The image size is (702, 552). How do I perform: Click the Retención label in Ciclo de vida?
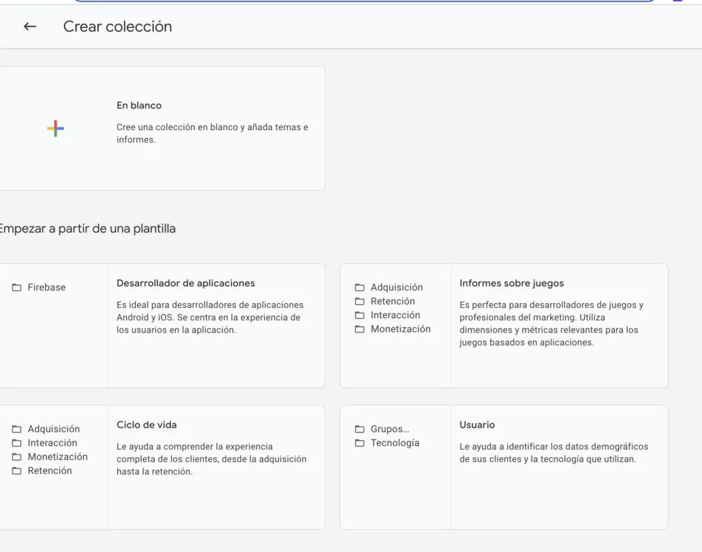pyautogui.click(x=48, y=470)
